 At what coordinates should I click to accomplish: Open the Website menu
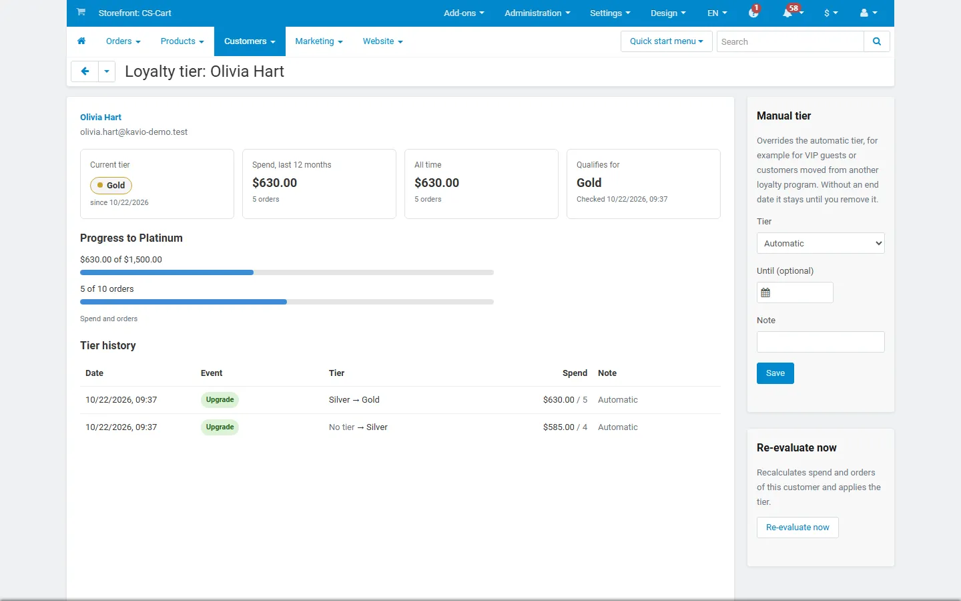pos(383,41)
